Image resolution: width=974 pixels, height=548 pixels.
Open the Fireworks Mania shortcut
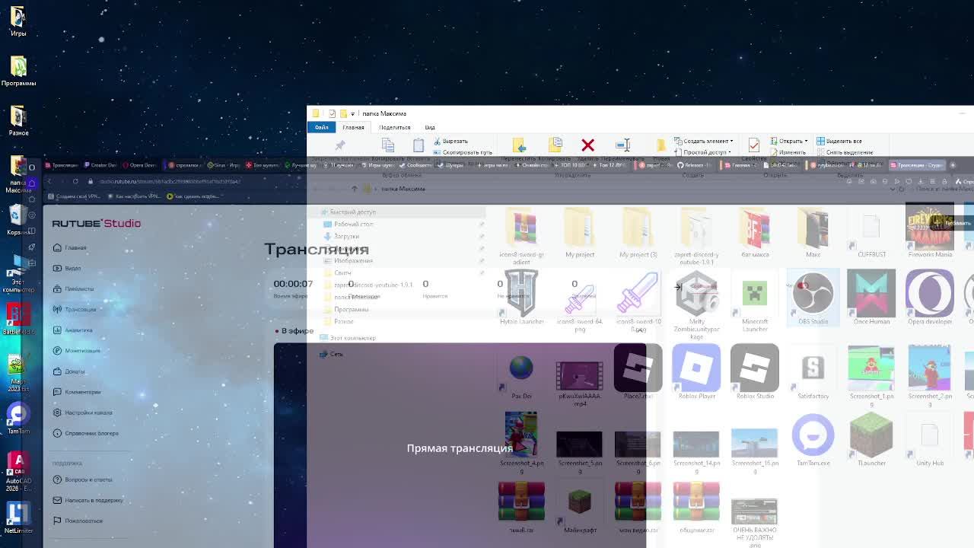pyautogui.click(x=930, y=232)
